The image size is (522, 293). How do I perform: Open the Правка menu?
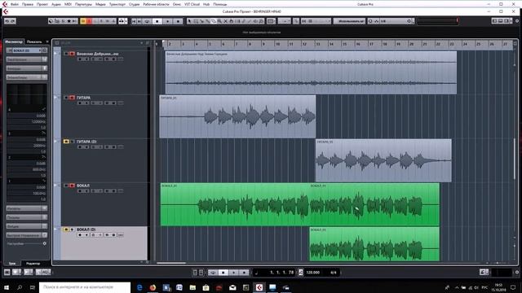[x=27, y=4]
